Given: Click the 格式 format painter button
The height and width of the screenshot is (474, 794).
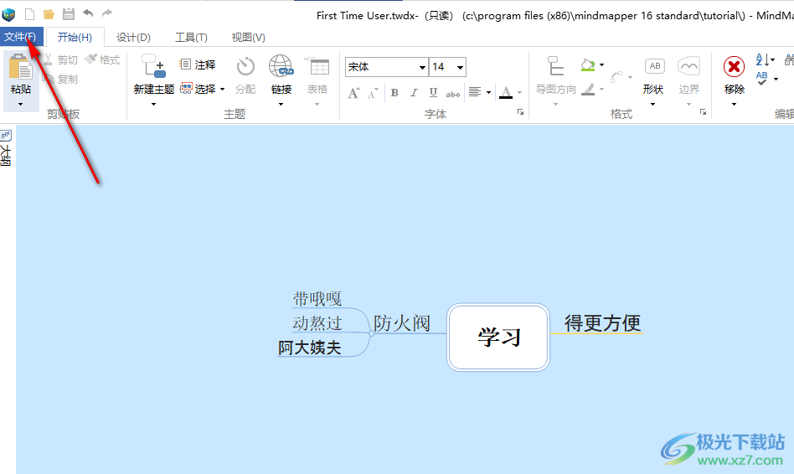Looking at the screenshot, I should pyautogui.click(x=102, y=59).
